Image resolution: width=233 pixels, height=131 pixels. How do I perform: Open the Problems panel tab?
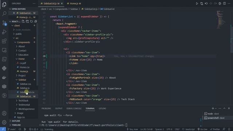point(46,108)
